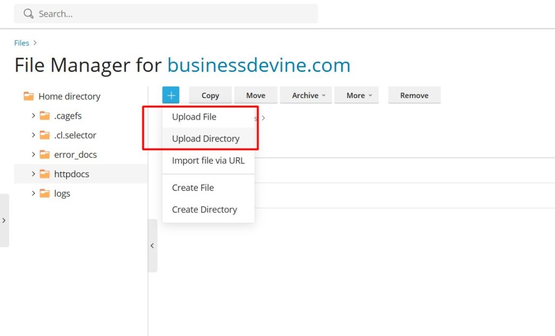
Task: Select the error_docs folder label
Action: [x=75, y=155]
